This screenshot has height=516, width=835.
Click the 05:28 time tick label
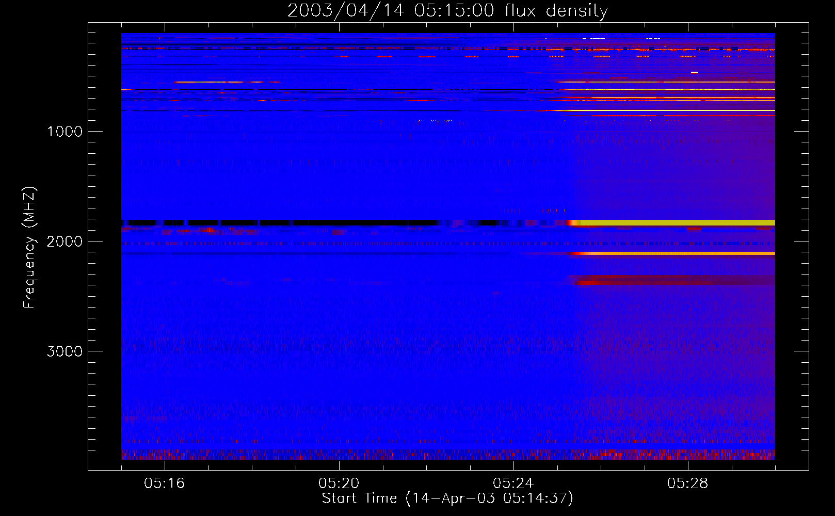[688, 483]
